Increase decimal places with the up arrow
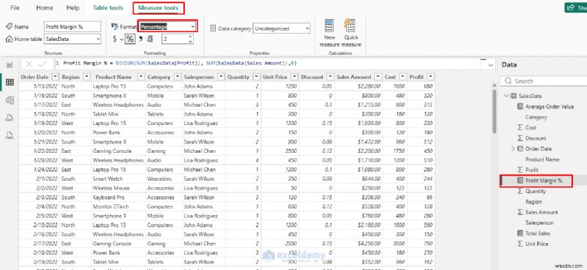587x270 pixels. (x=190, y=37)
